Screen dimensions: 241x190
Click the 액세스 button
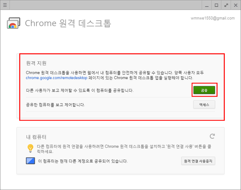tap(204, 105)
